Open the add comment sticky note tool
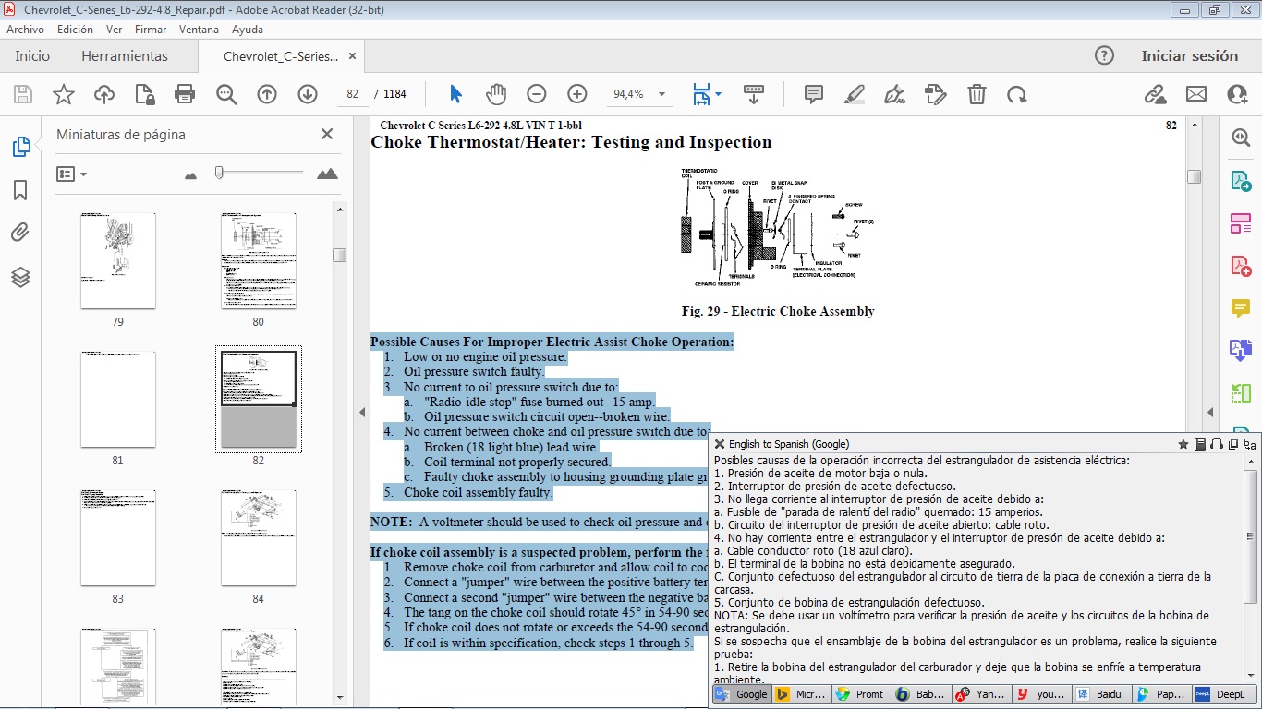The image size is (1262, 709). point(814,94)
